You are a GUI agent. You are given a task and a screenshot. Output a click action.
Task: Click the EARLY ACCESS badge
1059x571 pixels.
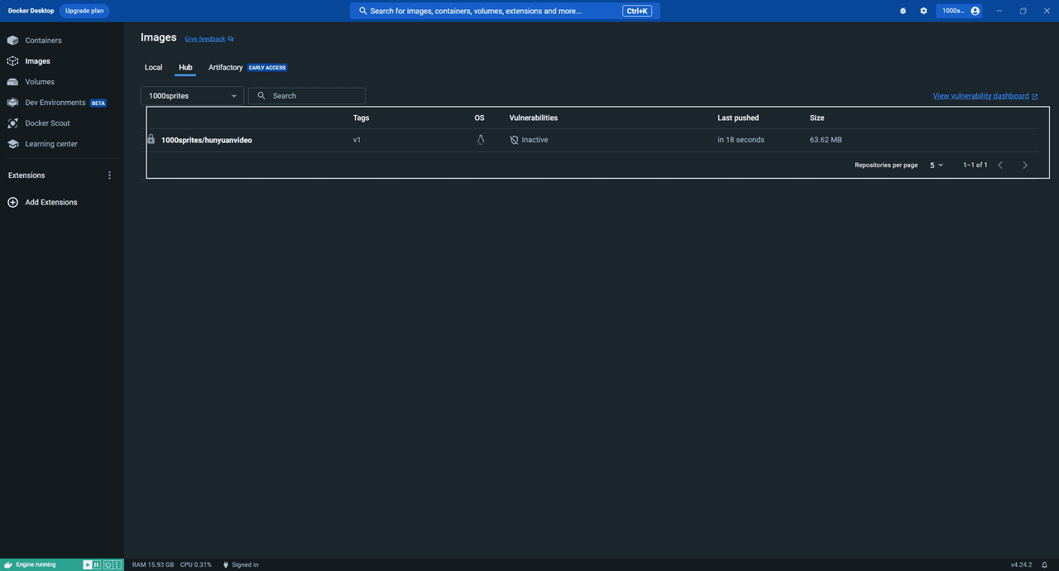pyautogui.click(x=267, y=67)
